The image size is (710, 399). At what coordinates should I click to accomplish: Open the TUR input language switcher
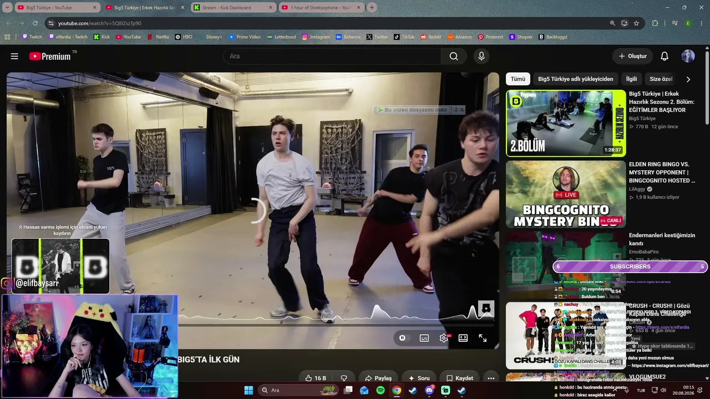point(641,390)
